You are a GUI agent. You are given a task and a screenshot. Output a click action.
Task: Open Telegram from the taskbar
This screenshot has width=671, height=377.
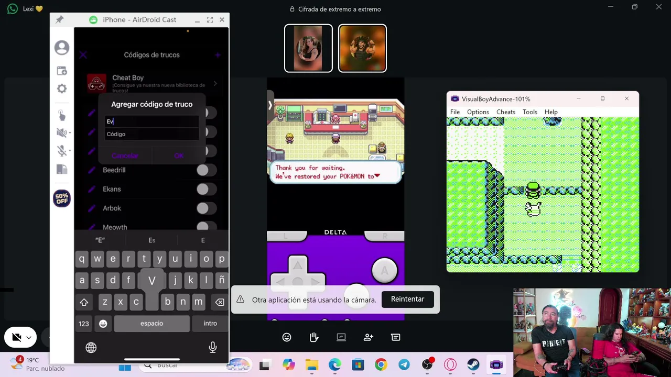tap(404, 365)
